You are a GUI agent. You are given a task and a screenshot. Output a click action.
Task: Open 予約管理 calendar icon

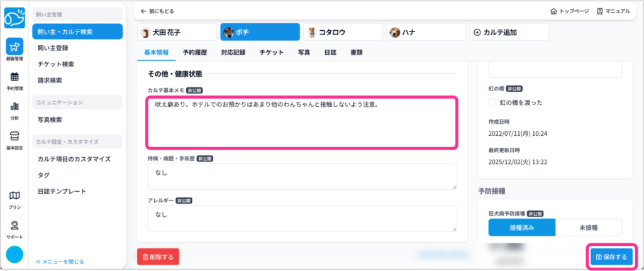tap(14, 78)
